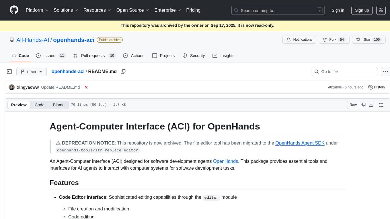Screen dimensions: 390x219
Task: Expand the Platform menu
Action: (x=37, y=10)
